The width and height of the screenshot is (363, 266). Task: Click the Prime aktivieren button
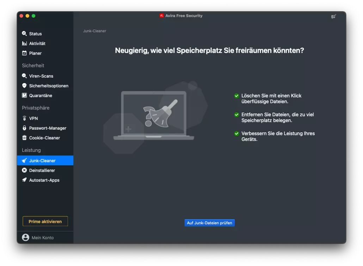(x=45, y=221)
